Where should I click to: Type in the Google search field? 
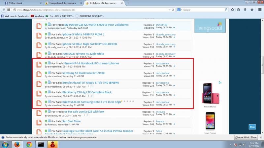coord(203,10)
